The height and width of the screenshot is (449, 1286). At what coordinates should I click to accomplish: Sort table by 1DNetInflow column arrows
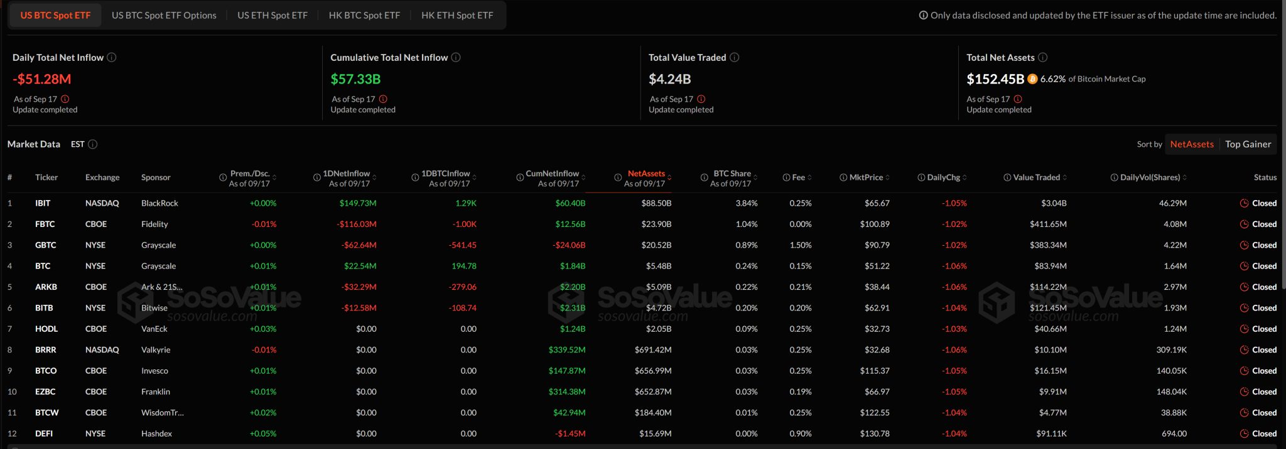pos(375,177)
